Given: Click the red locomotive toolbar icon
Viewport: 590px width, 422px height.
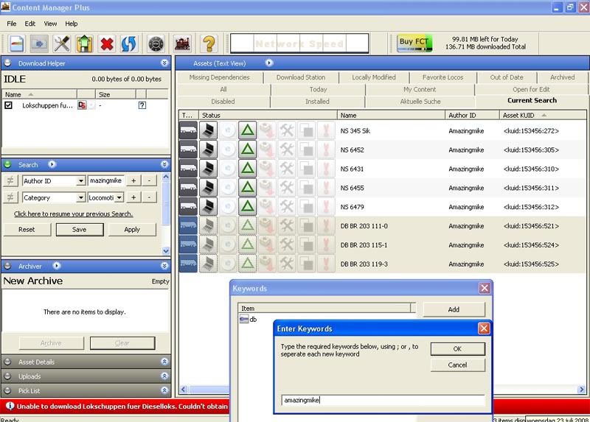Looking at the screenshot, I should coord(182,44).
